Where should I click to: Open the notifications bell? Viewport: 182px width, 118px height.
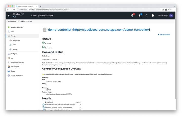pos(140,15)
